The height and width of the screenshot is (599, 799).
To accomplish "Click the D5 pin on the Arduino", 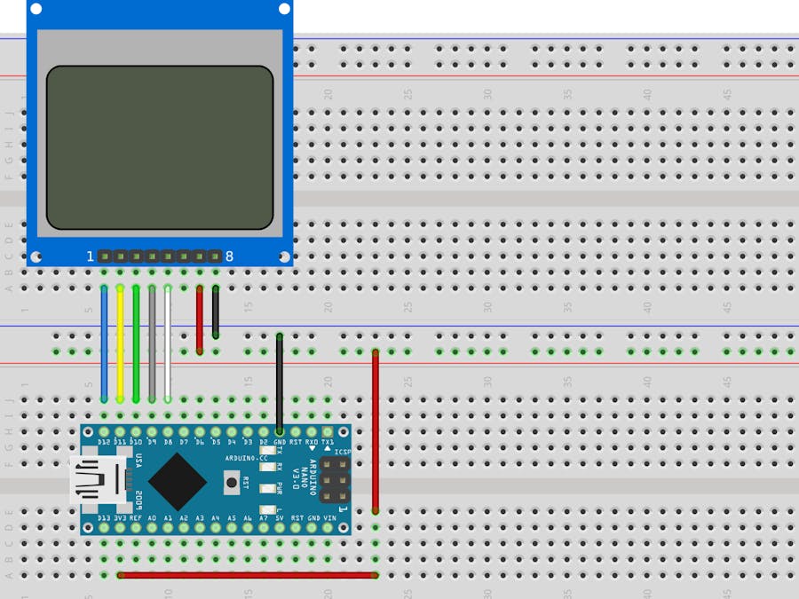I will tap(216, 432).
